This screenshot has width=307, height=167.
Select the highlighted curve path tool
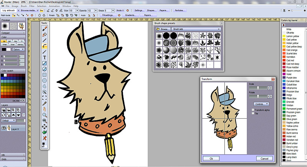coord(45,46)
